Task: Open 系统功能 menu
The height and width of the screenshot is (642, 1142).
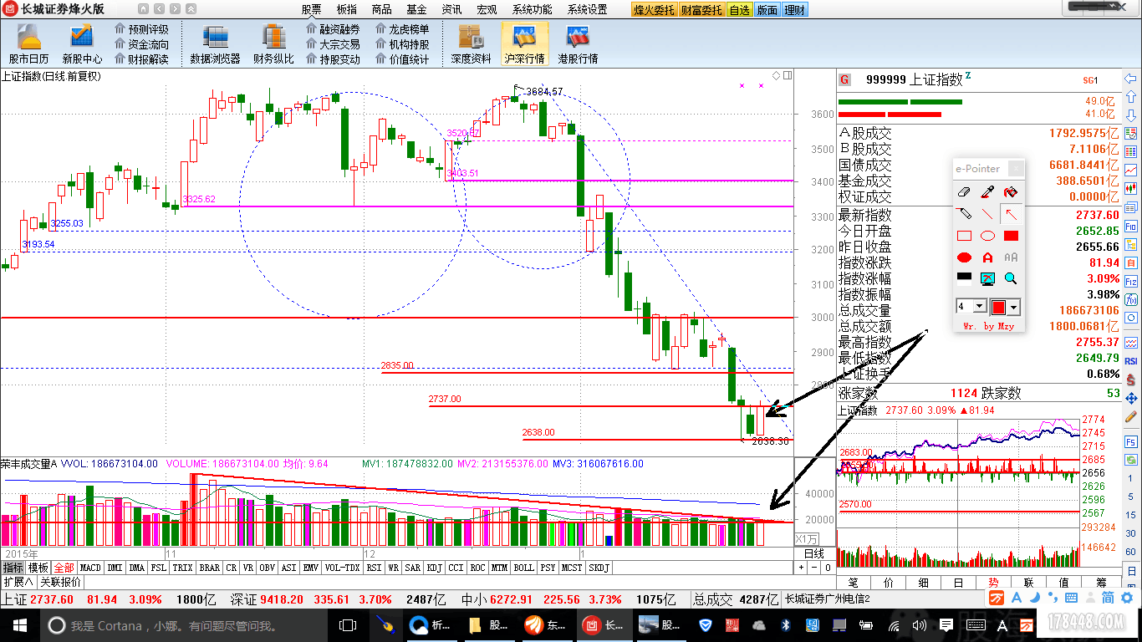Action: pyautogui.click(x=532, y=9)
